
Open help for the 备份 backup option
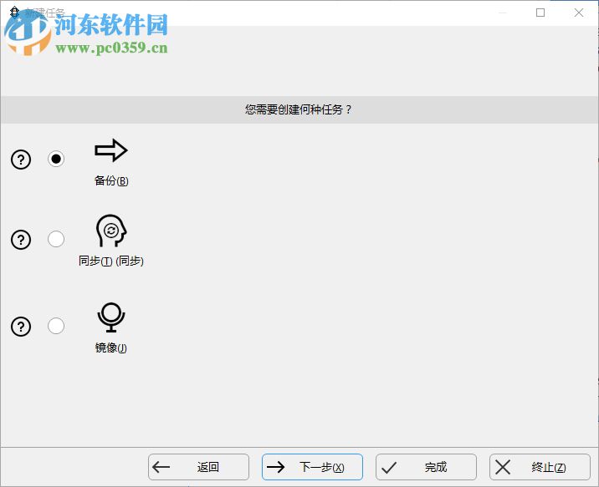(21, 160)
